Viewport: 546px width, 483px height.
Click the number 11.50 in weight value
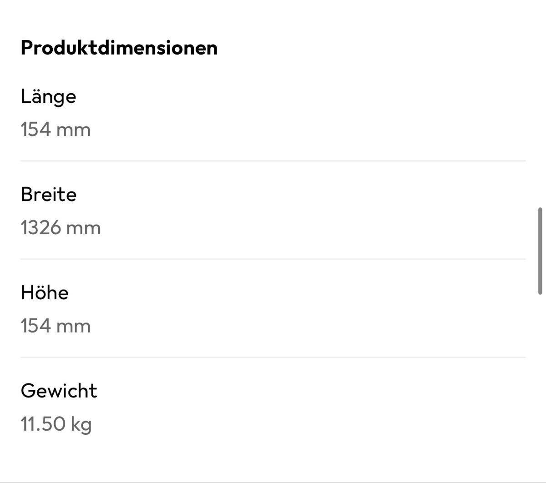click(43, 424)
